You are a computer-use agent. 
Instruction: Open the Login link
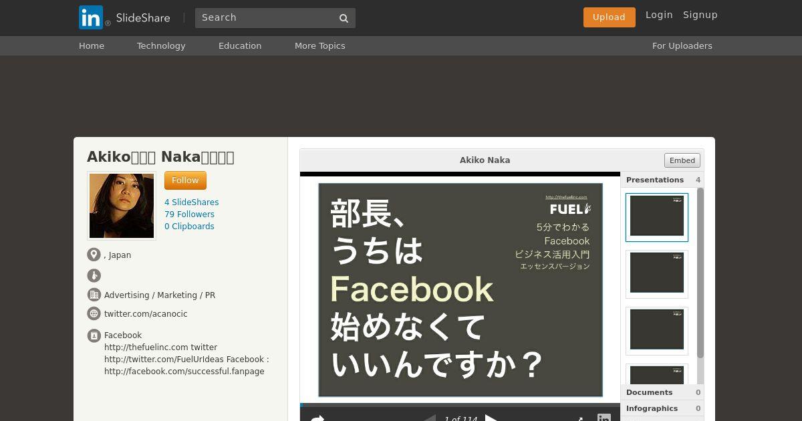[659, 15]
